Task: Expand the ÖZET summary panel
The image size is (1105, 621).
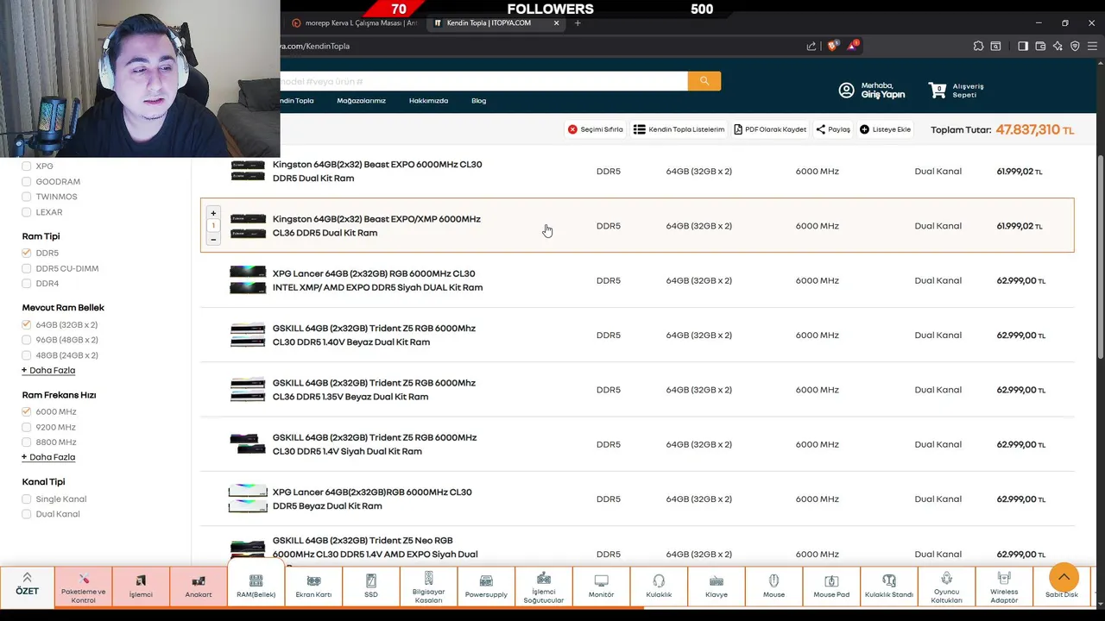Action: pos(27,586)
